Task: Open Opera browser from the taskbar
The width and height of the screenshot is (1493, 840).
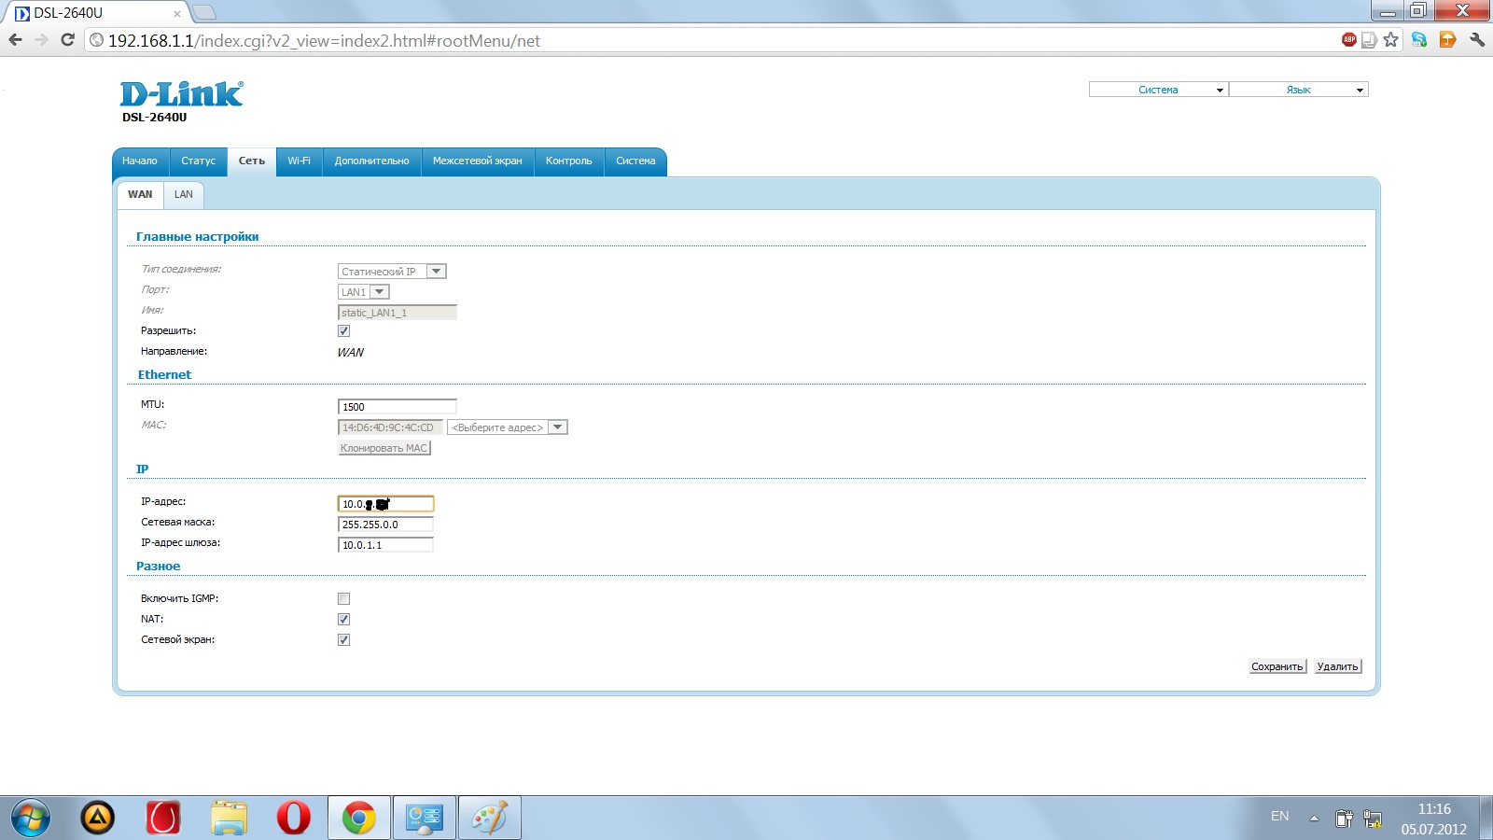Action: [x=293, y=818]
